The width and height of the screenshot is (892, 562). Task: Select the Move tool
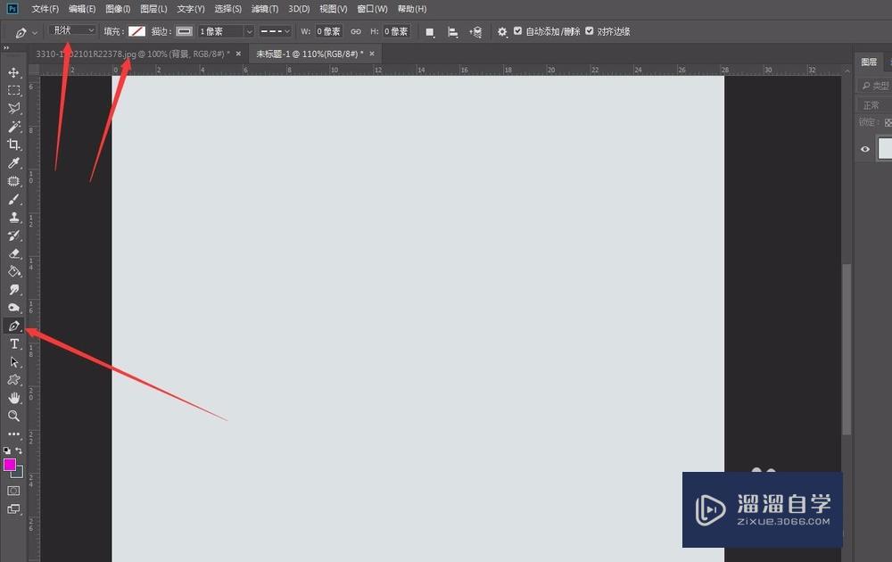13,73
